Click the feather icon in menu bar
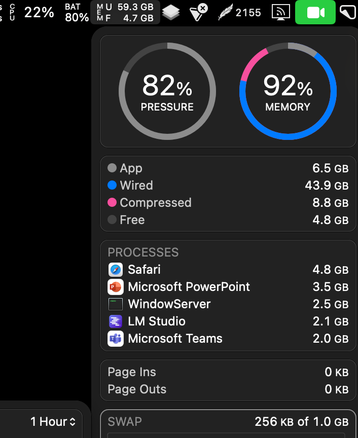Viewport: 358px width, 438px height. pyautogui.click(x=225, y=13)
